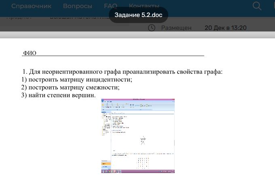Click the line построить матрицу инцидентности
275x182 pixels.
coord(77,79)
